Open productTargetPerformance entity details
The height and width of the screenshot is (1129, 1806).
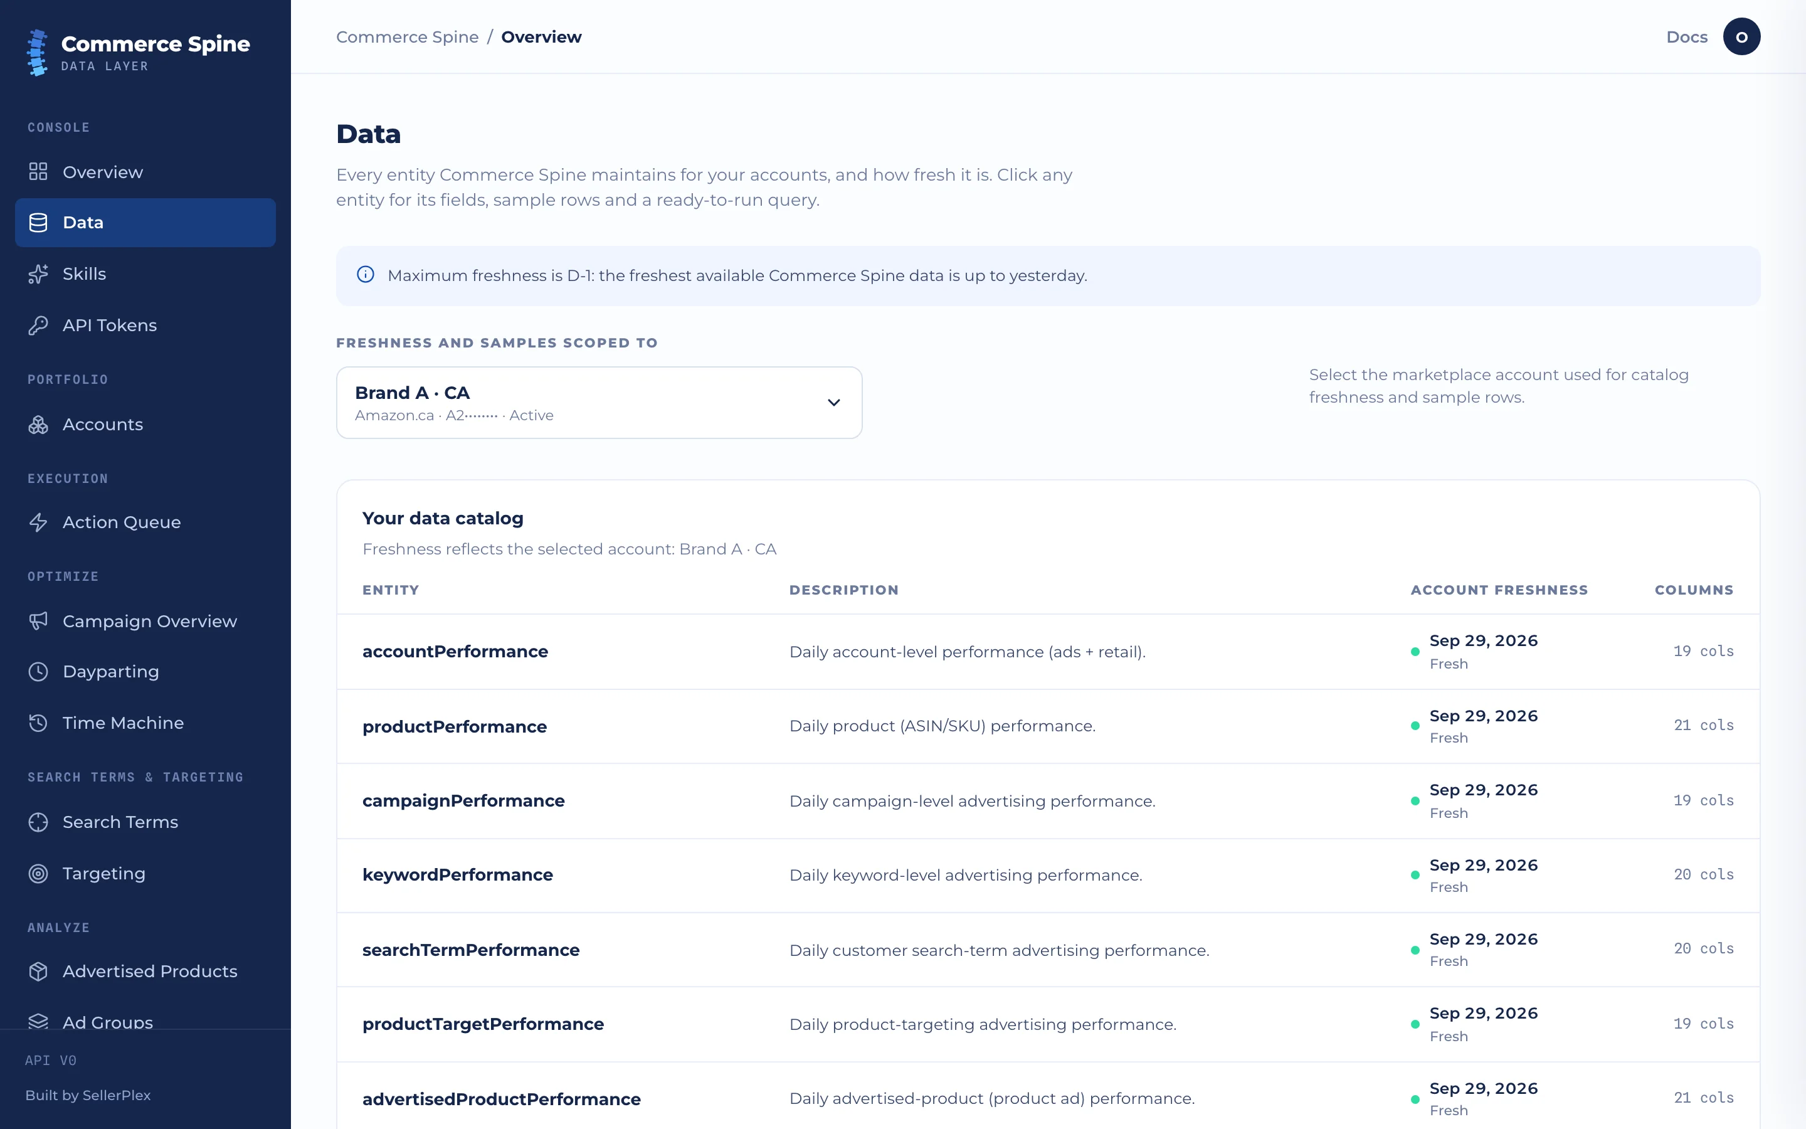(1048, 1024)
